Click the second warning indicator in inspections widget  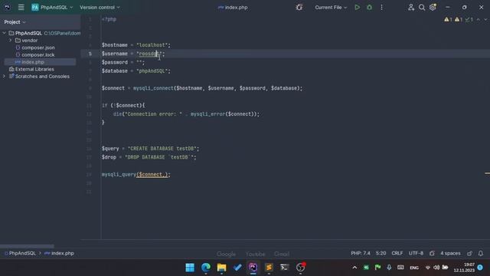[x=459, y=19]
